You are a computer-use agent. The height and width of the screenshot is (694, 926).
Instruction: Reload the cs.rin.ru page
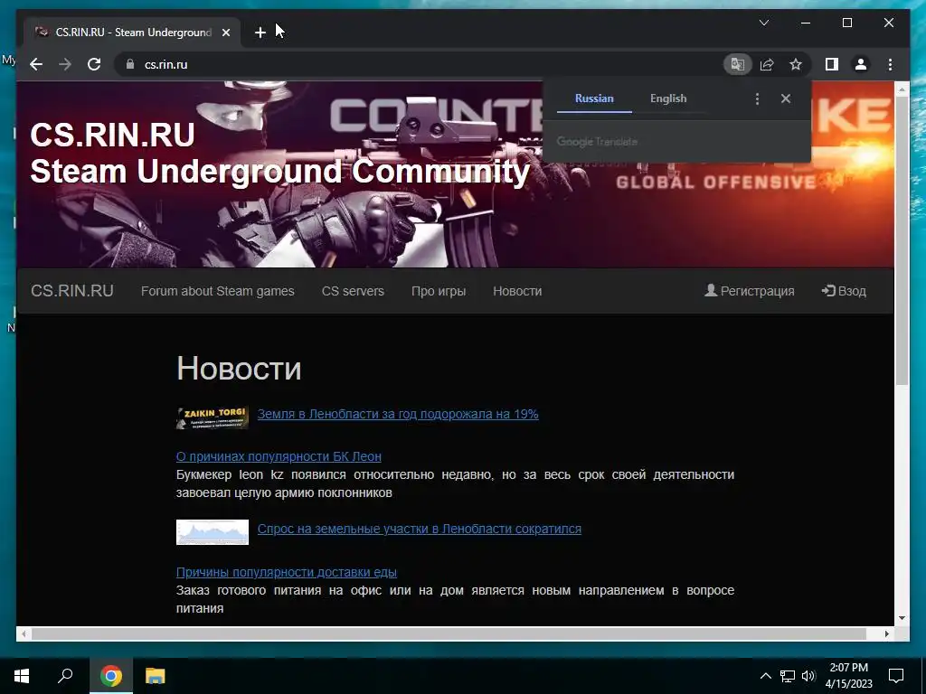point(94,64)
